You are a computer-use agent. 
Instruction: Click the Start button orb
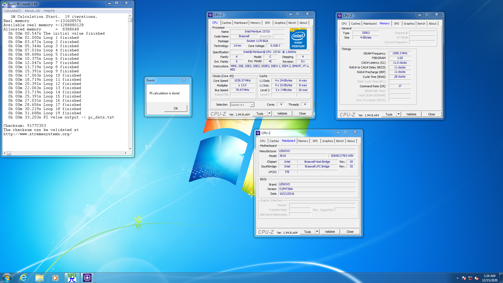click(7, 278)
